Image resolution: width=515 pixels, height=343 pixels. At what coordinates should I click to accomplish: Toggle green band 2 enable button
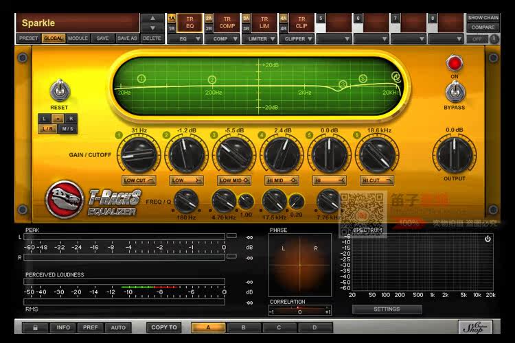click(x=166, y=135)
